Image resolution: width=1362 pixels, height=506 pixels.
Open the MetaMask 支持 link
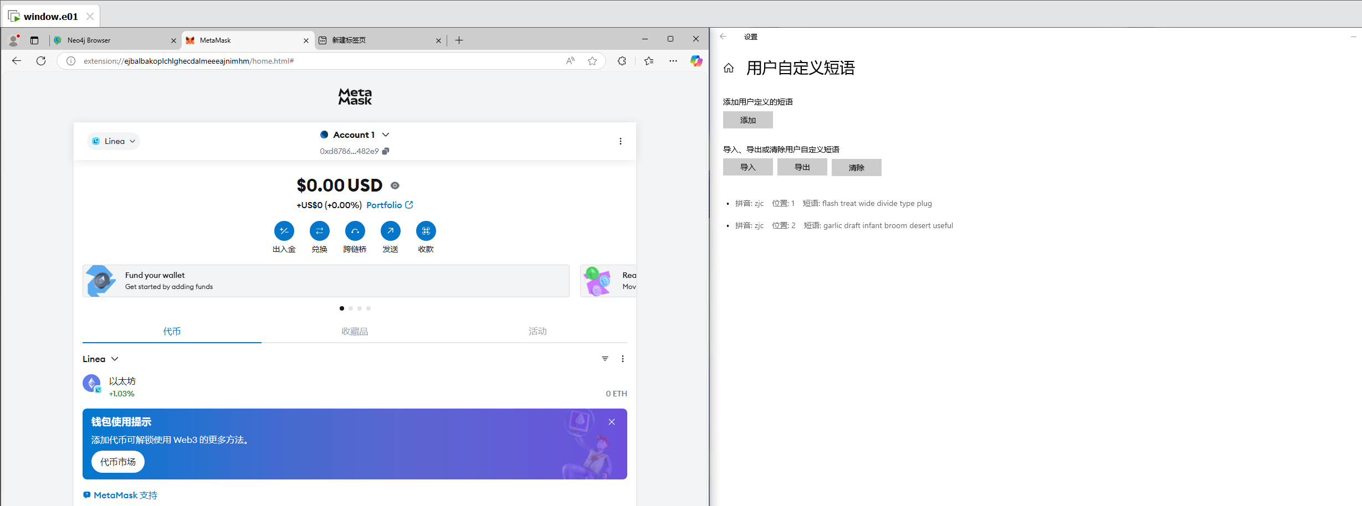(x=120, y=495)
